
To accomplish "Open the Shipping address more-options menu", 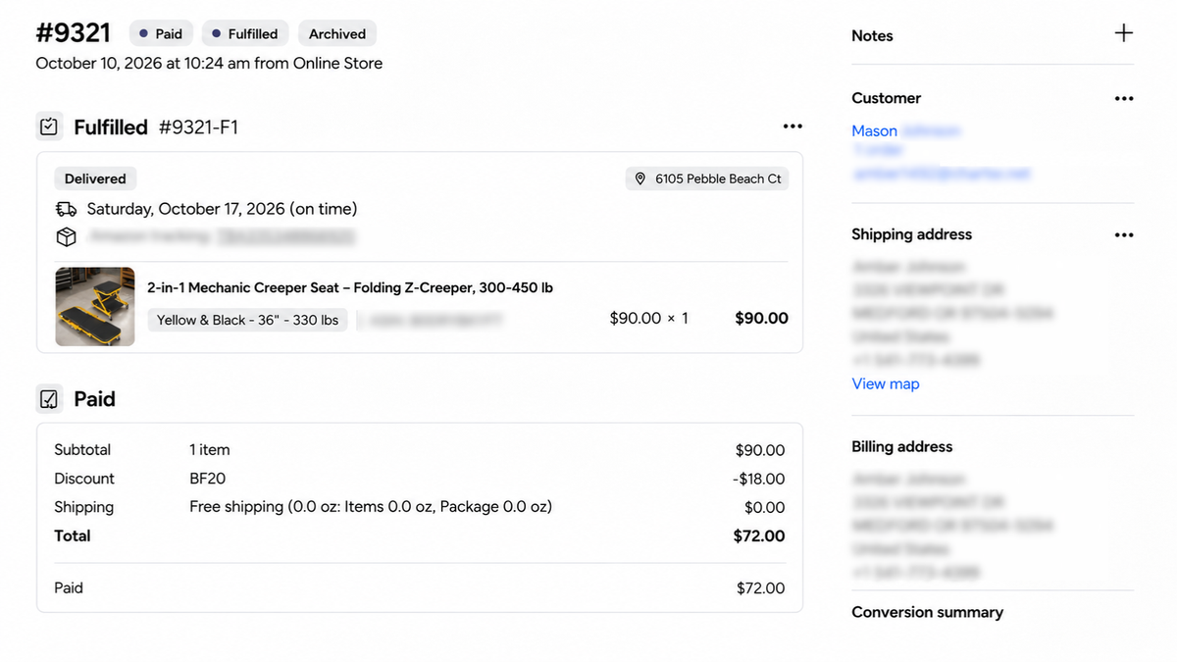I will (1124, 234).
